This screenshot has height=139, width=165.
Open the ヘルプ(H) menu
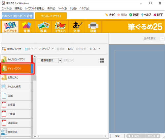pyautogui.click(x=84, y=8)
